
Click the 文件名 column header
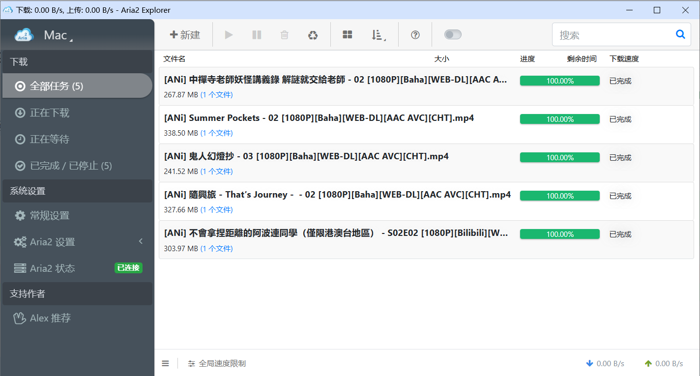pyautogui.click(x=175, y=59)
